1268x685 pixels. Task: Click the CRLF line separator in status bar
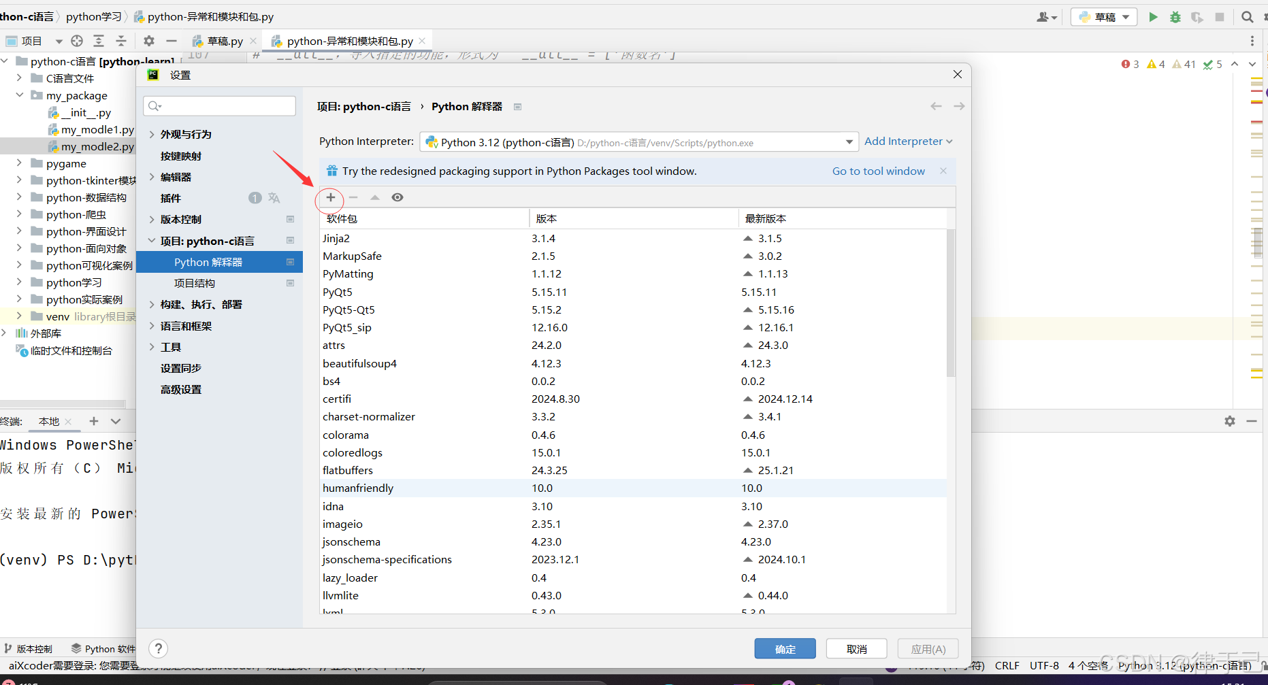(x=1007, y=665)
